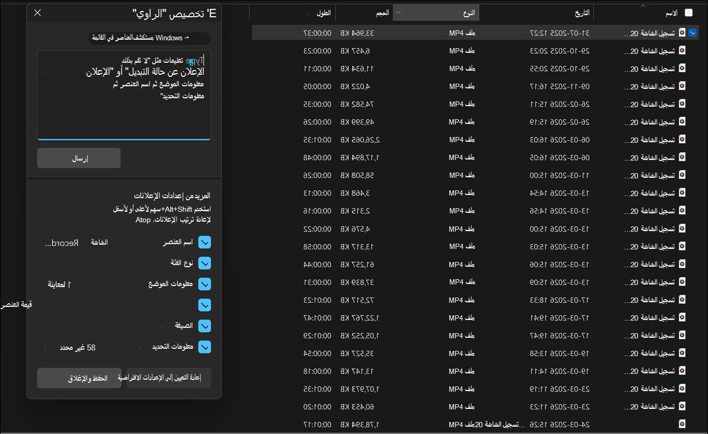The height and width of the screenshot is (434, 708).
Task: Select the file icon in the 4,022 KB row
Action: click(x=682, y=86)
